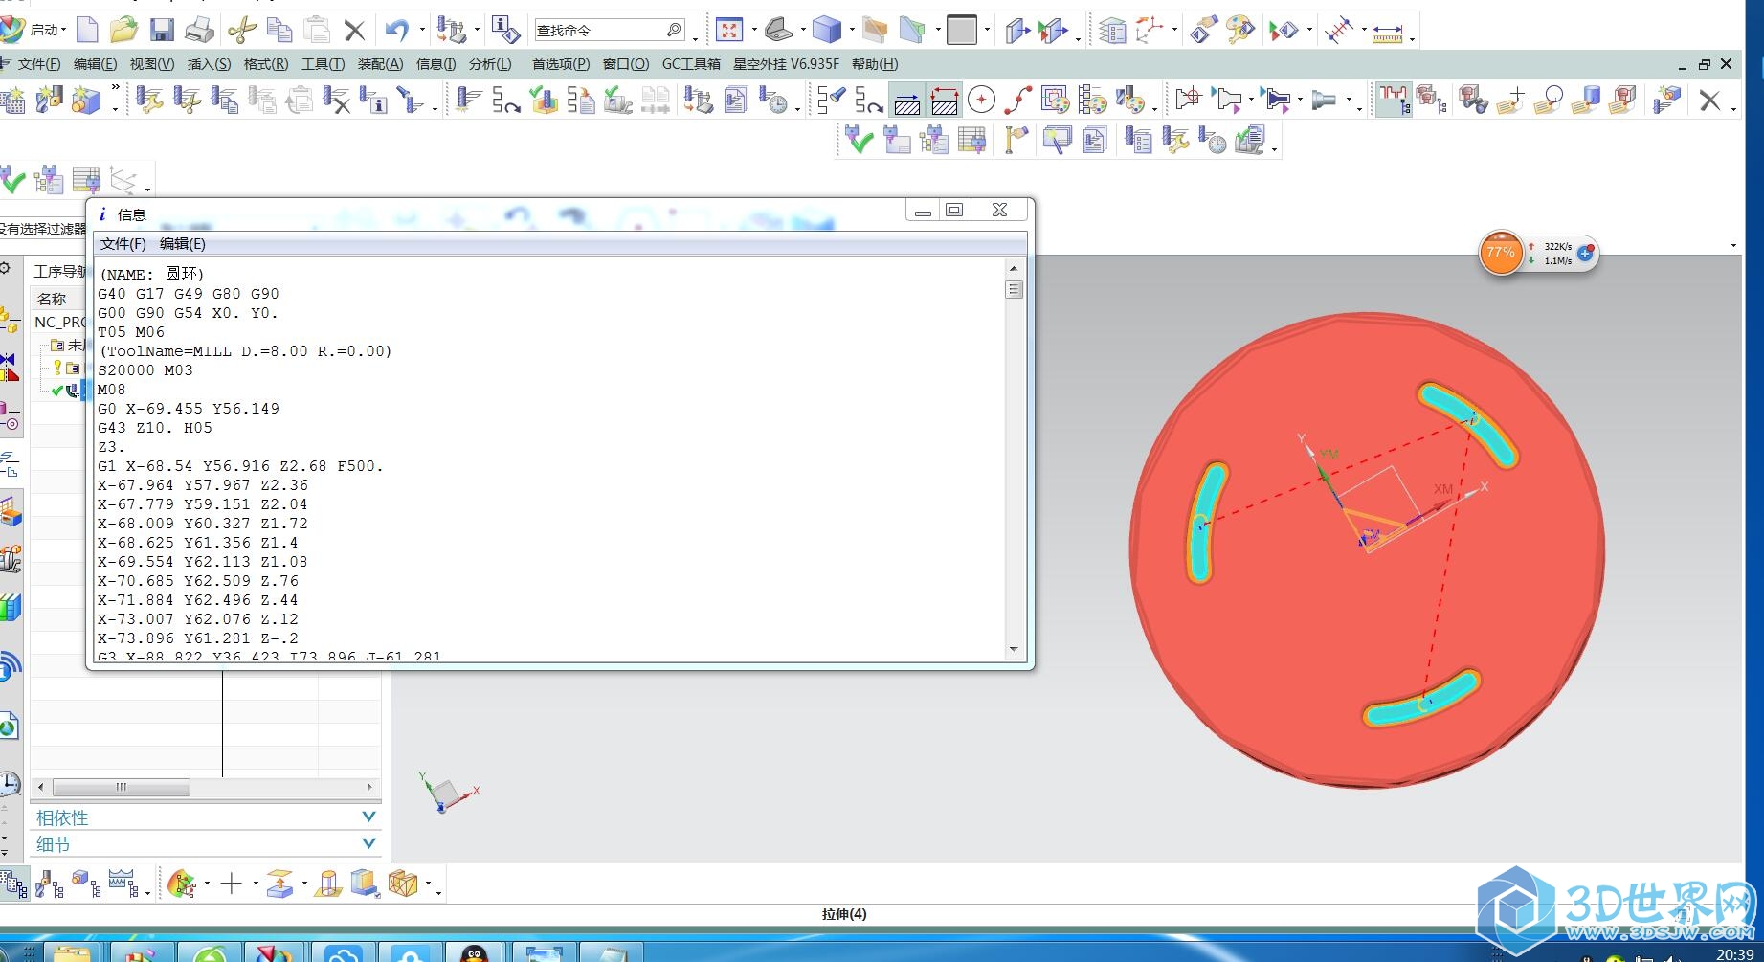This screenshot has height=962, width=1764.
Task: Click the folder icon on the taskbar
Action: pos(72,953)
